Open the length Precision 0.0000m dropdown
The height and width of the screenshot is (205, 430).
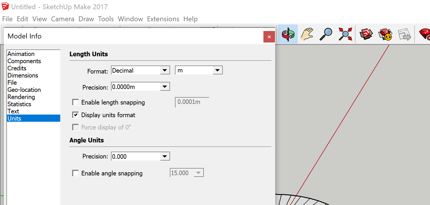[x=140, y=87]
